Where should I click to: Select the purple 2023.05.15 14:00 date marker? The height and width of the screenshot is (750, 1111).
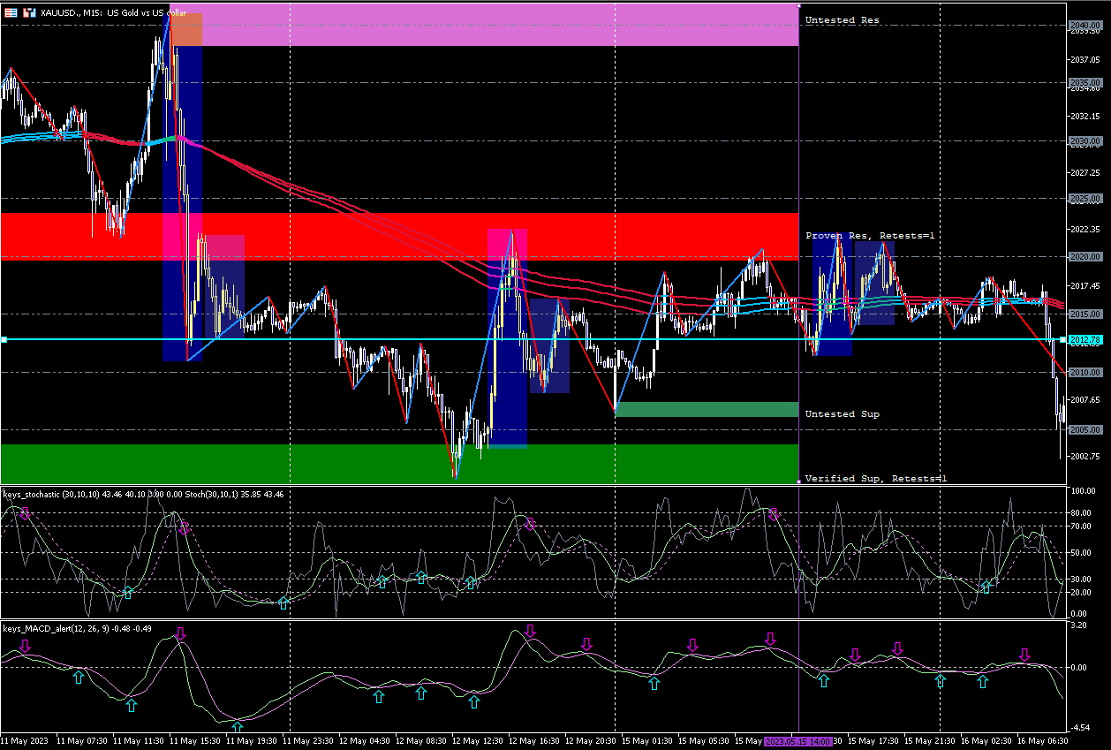click(x=798, y=741)
